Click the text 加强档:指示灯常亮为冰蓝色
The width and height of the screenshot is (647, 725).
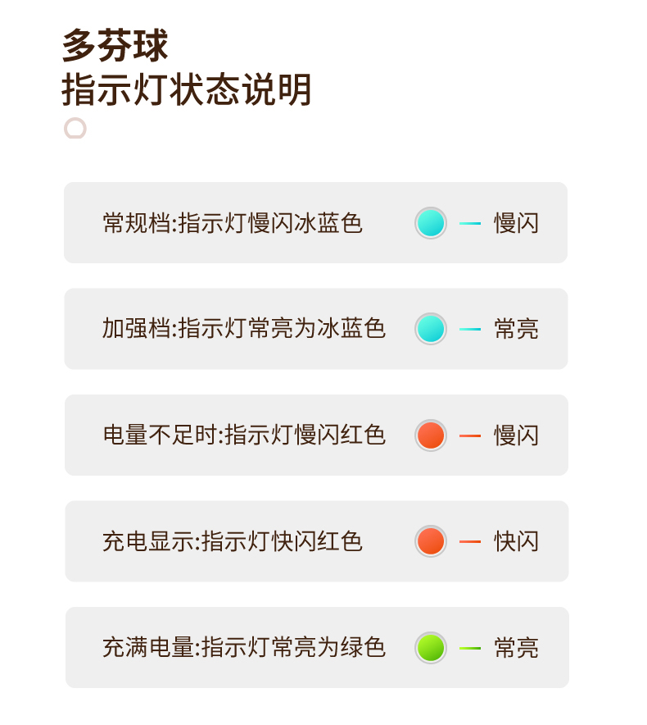244,329
